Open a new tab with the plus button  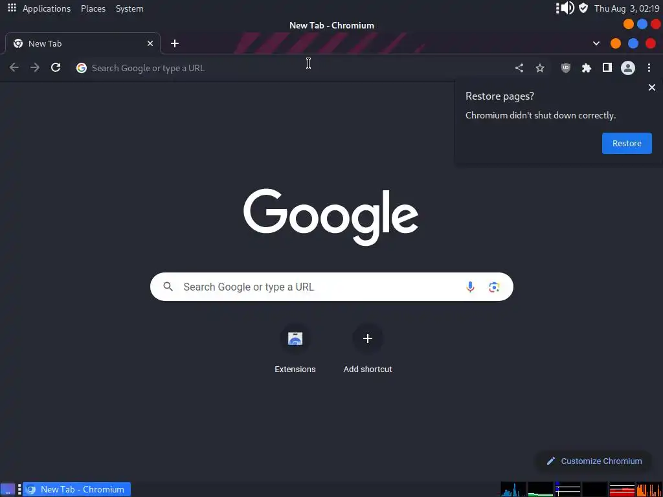point(175,43)
